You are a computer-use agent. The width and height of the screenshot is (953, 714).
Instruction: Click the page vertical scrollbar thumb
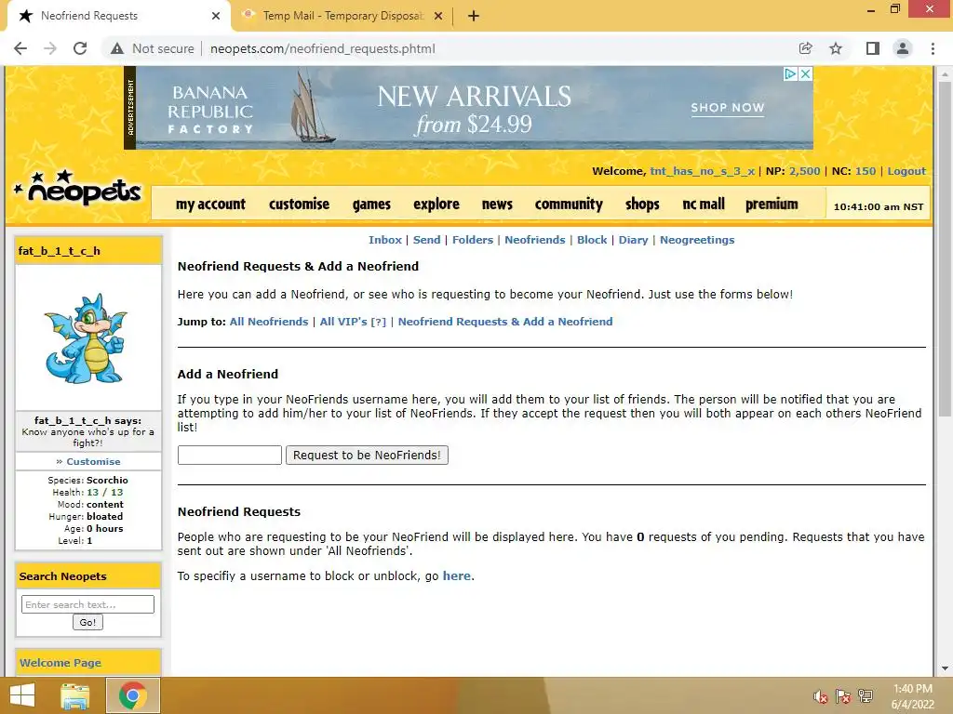pos(945,249)
